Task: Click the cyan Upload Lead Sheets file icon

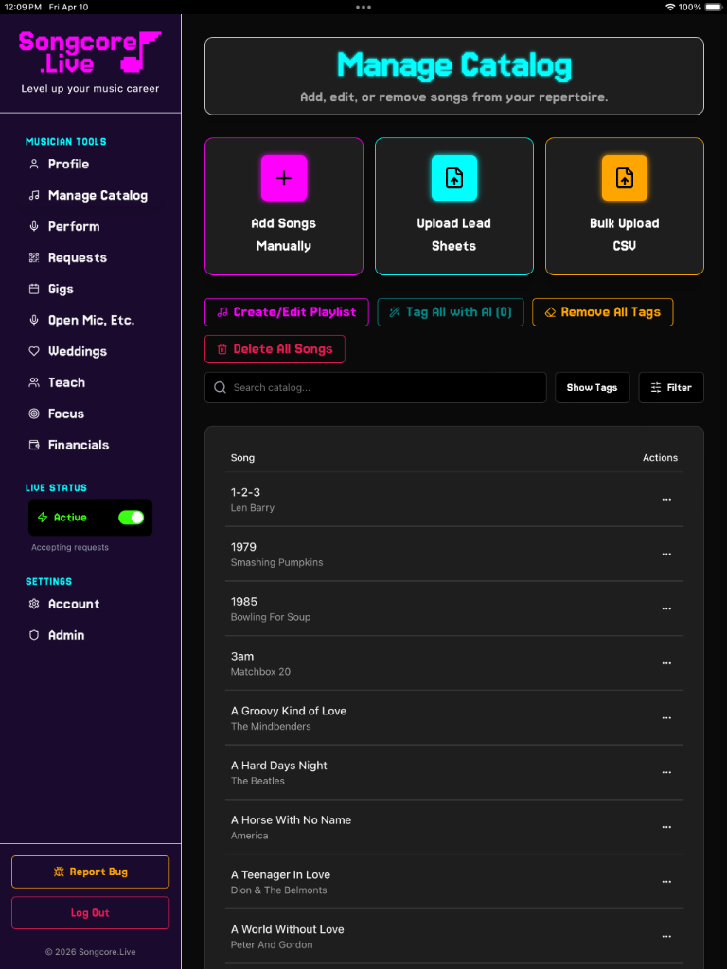Action: click(x=453, y=178)
